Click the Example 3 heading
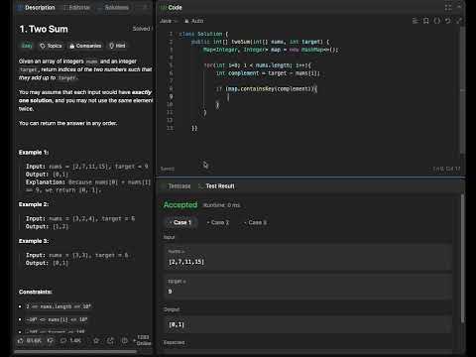The height and width of the screenshot is (357, 476). point(34,241)
